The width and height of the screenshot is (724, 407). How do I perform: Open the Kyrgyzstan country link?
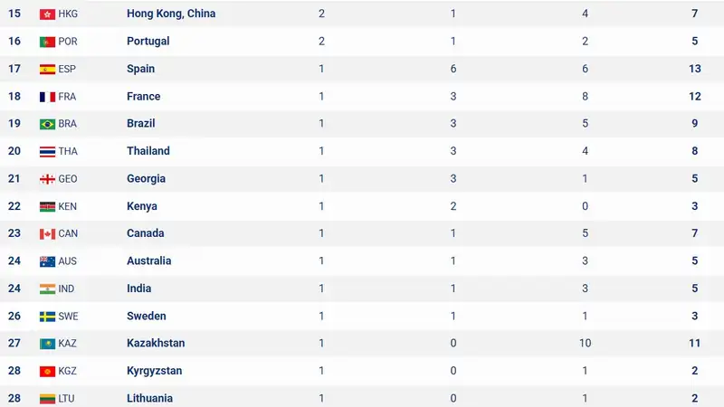pos(154,371)
